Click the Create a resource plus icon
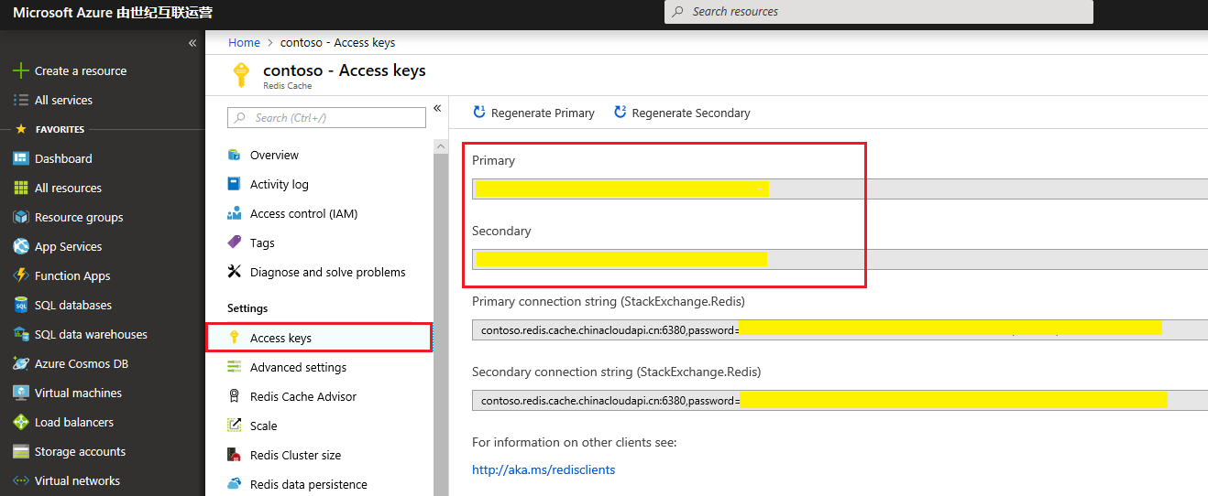 20,70
